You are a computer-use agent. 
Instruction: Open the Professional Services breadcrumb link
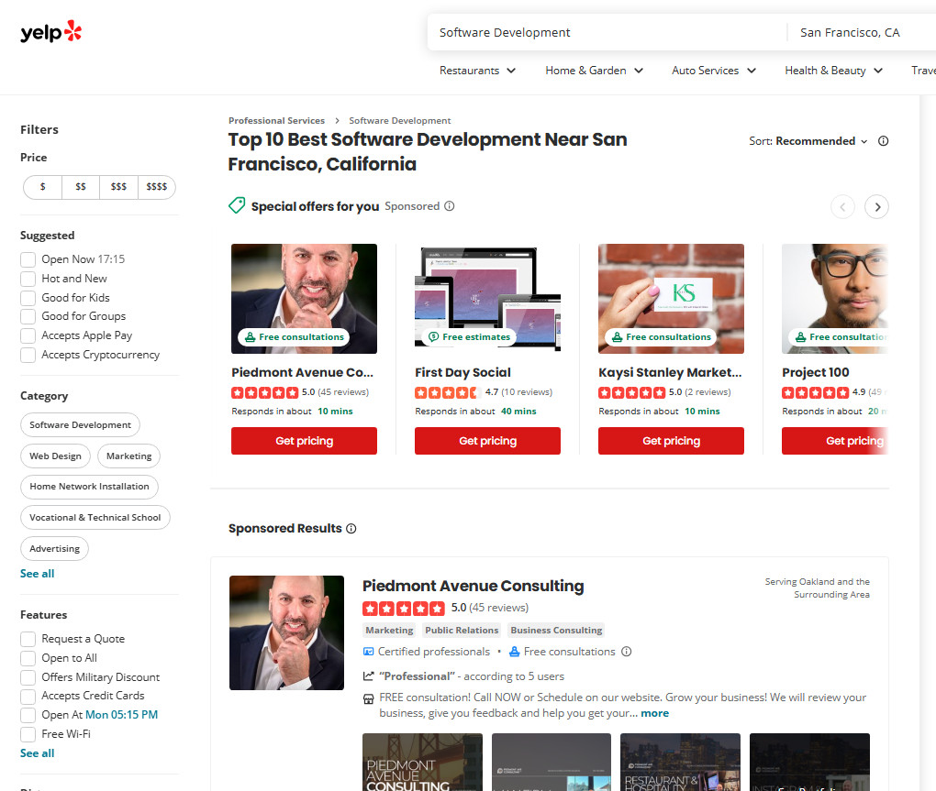[276, 121]
